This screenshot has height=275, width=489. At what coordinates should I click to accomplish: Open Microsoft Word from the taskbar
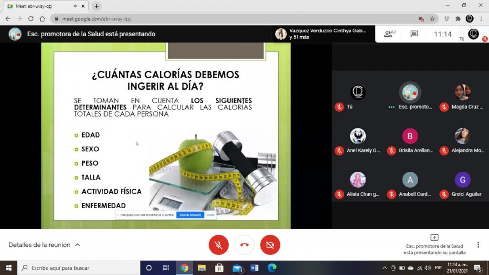[x=254, y=268]
